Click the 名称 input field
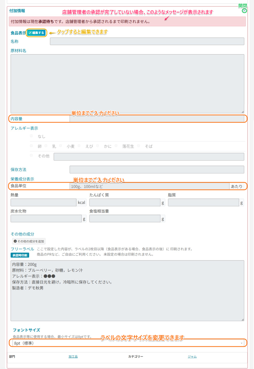The width and height of the screenshot is (254, 369). click(147, 41)
